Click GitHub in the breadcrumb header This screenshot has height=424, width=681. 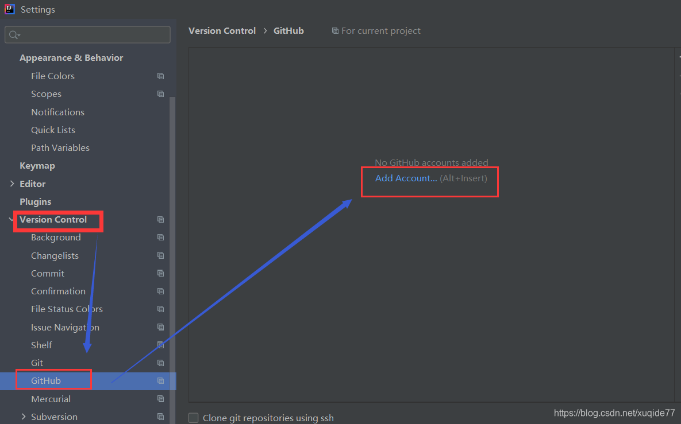[x=288, y=31]
